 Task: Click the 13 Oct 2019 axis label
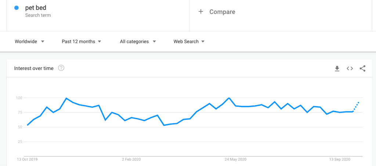27,159
